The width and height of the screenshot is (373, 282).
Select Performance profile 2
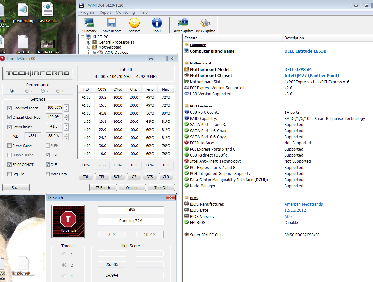(27, 91)
